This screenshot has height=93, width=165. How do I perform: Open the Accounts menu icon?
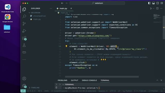[x=24, y=79]
